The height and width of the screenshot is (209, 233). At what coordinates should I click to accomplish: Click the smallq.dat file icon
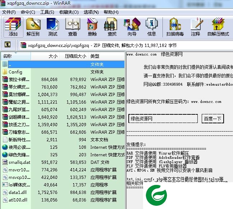(x=5, y=162)
